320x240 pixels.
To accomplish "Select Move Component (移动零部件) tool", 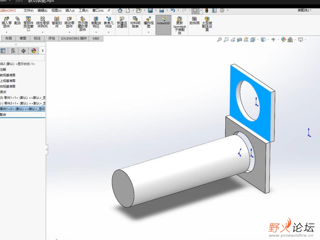I will click(x=69, y=22).
